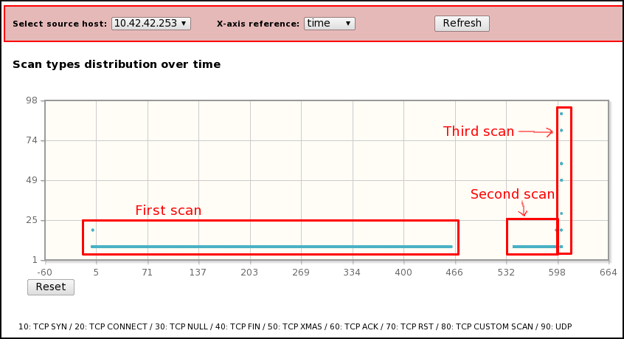624x339 pixels.
Task: Expand the X-axis reference dropdown
Action: (x=330, y=24)
